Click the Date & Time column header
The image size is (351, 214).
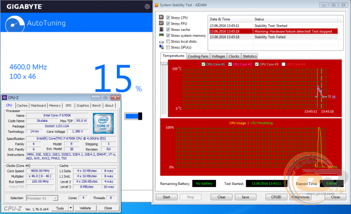(230, 19)
